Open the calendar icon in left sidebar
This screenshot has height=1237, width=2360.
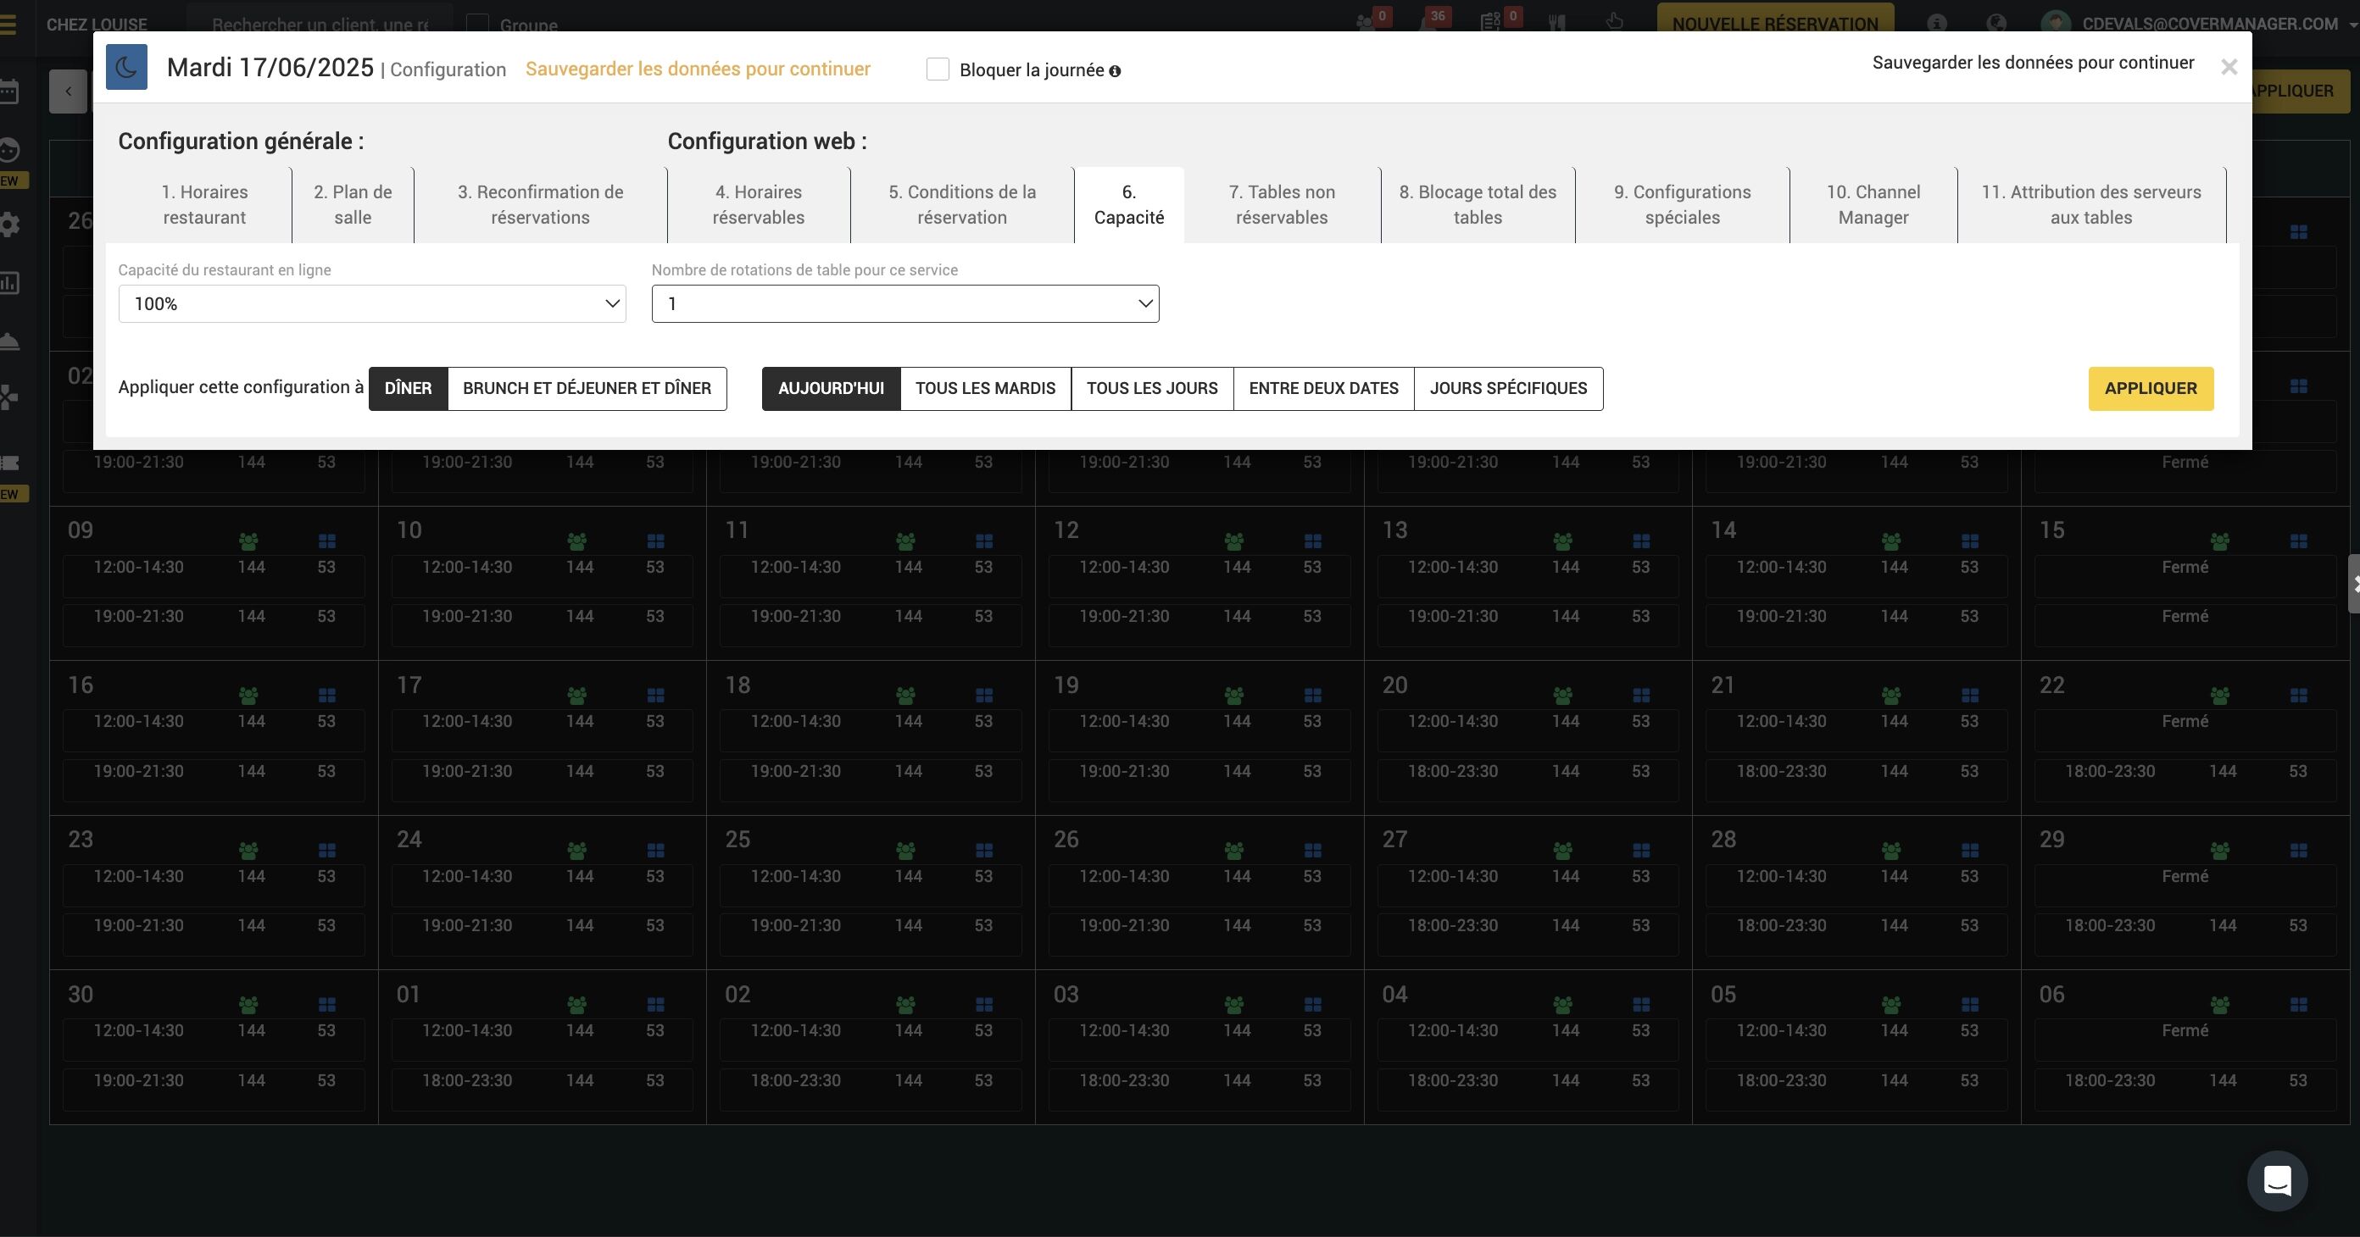[9, 92]
